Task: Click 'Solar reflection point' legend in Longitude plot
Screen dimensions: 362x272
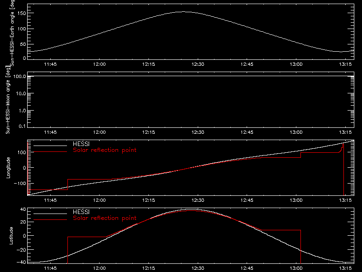Action: point(105,150)
